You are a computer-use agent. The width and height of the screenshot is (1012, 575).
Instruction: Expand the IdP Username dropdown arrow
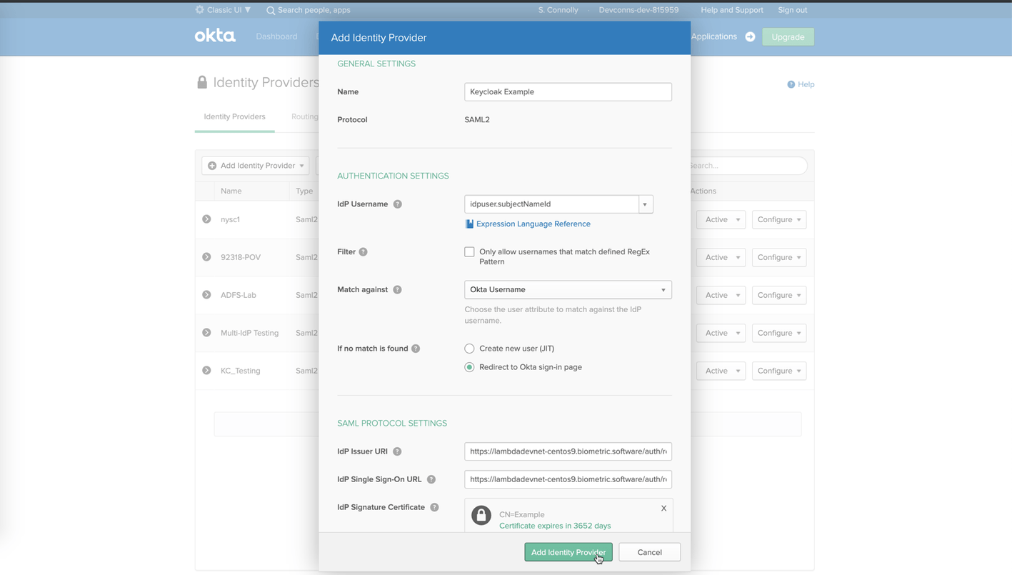pyautogui.click(x=645, y=204)
